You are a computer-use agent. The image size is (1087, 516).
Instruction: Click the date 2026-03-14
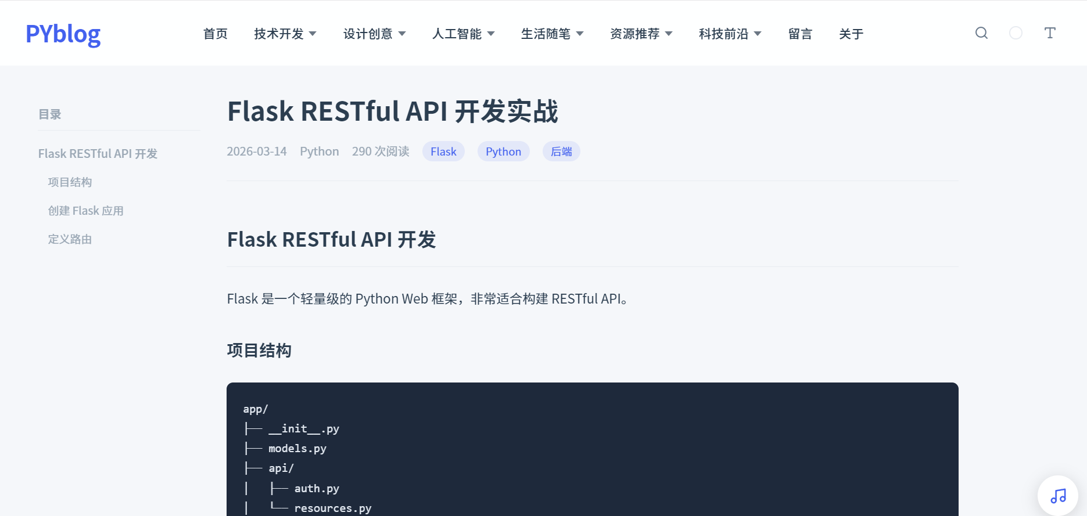[x=257, y=151]
